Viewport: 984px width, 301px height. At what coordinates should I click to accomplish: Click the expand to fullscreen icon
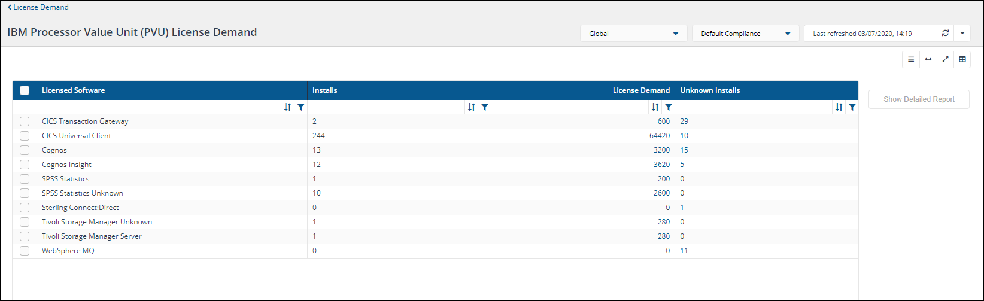click(945, 59)
